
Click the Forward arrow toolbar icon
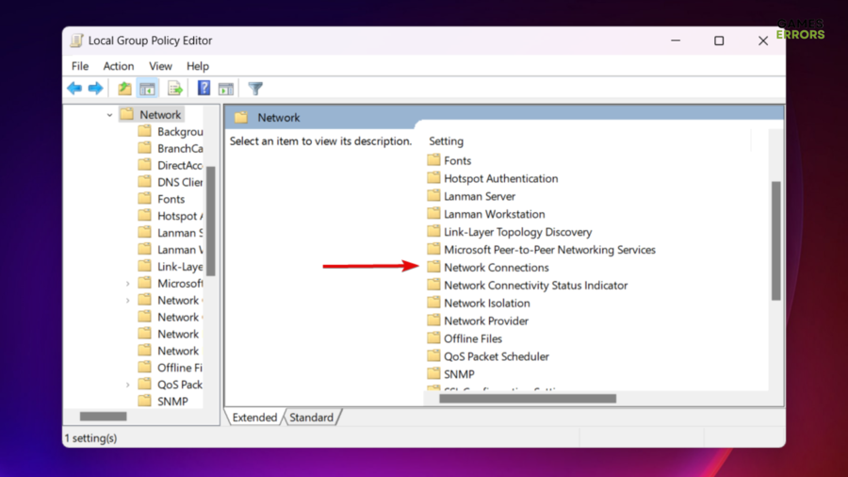coord(95,89)
